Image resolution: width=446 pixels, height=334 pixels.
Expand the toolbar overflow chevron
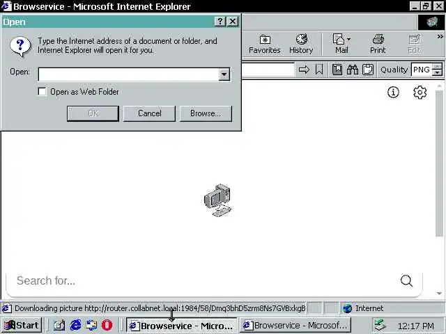pos(440,37)
